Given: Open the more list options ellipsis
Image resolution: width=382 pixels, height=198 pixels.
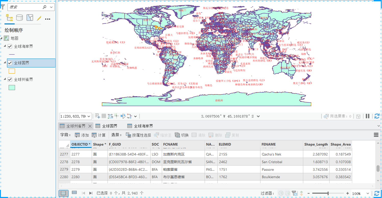Looking at the screenshot, I should point(48,19).
